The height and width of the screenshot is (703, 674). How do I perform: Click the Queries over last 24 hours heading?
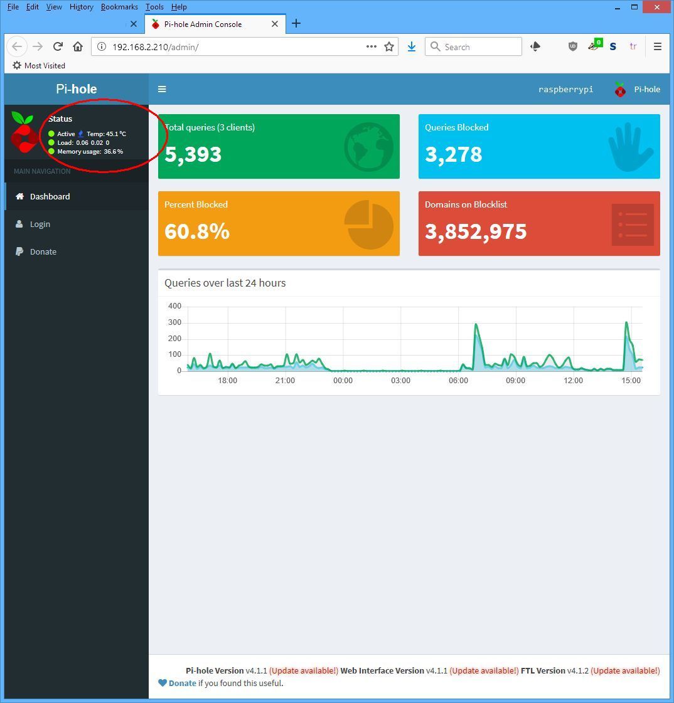225,283
